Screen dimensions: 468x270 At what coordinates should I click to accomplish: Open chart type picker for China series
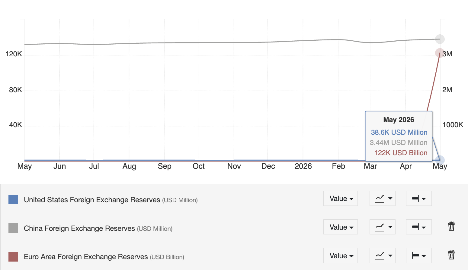383,227
